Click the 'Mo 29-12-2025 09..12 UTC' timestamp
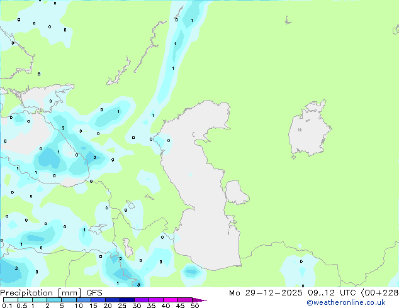Viewport: 399px width, 308px height. pyautogui.click(x=292, y=293)
